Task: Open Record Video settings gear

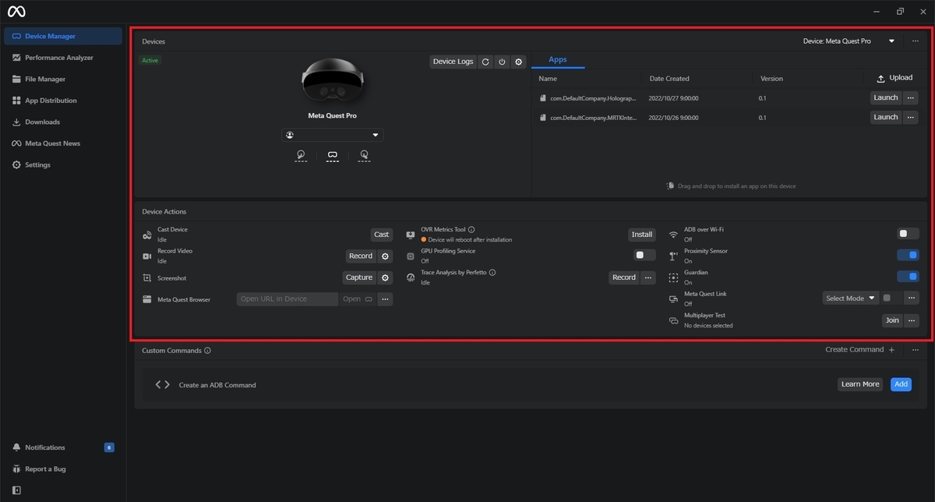Action: click(385, 256)
